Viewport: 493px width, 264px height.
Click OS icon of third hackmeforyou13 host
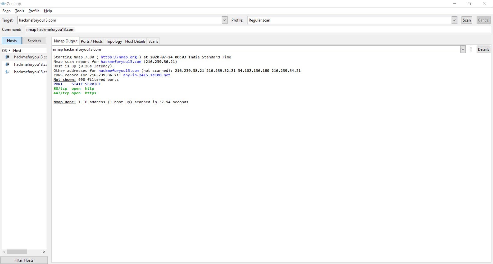click(7, 72)
